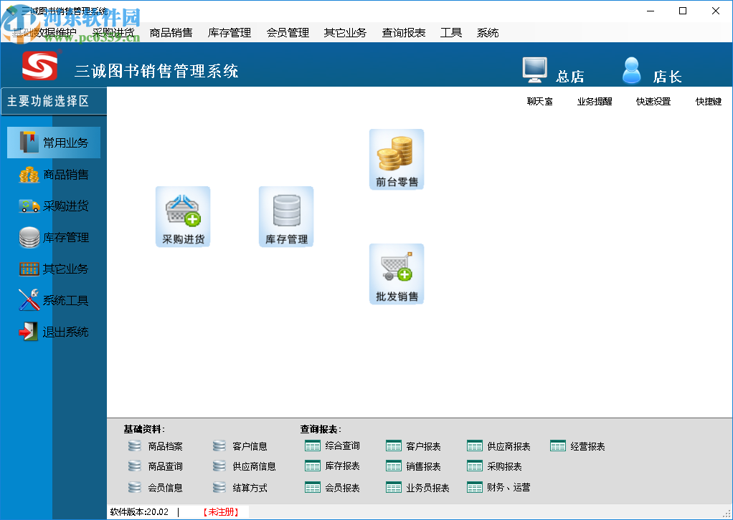Click the 【未注册】 registration status text

pyautogui.click(x=222, y=511)
